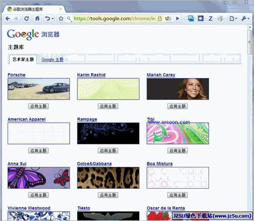254x221 pixels.
Task: Apply the Karim Rashid theme
Action: click(108, 106)
